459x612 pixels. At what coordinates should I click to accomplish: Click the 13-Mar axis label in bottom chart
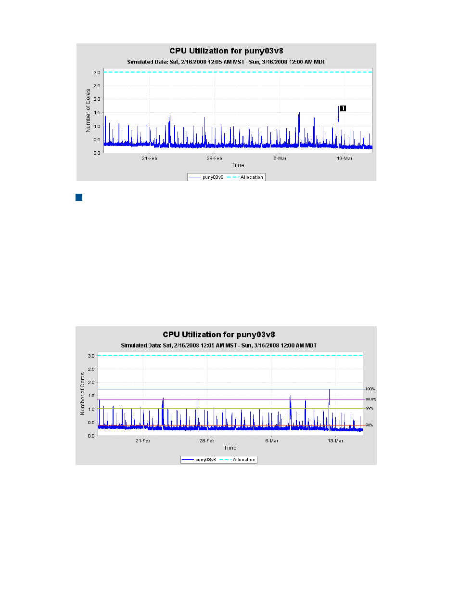coord(336,440)
